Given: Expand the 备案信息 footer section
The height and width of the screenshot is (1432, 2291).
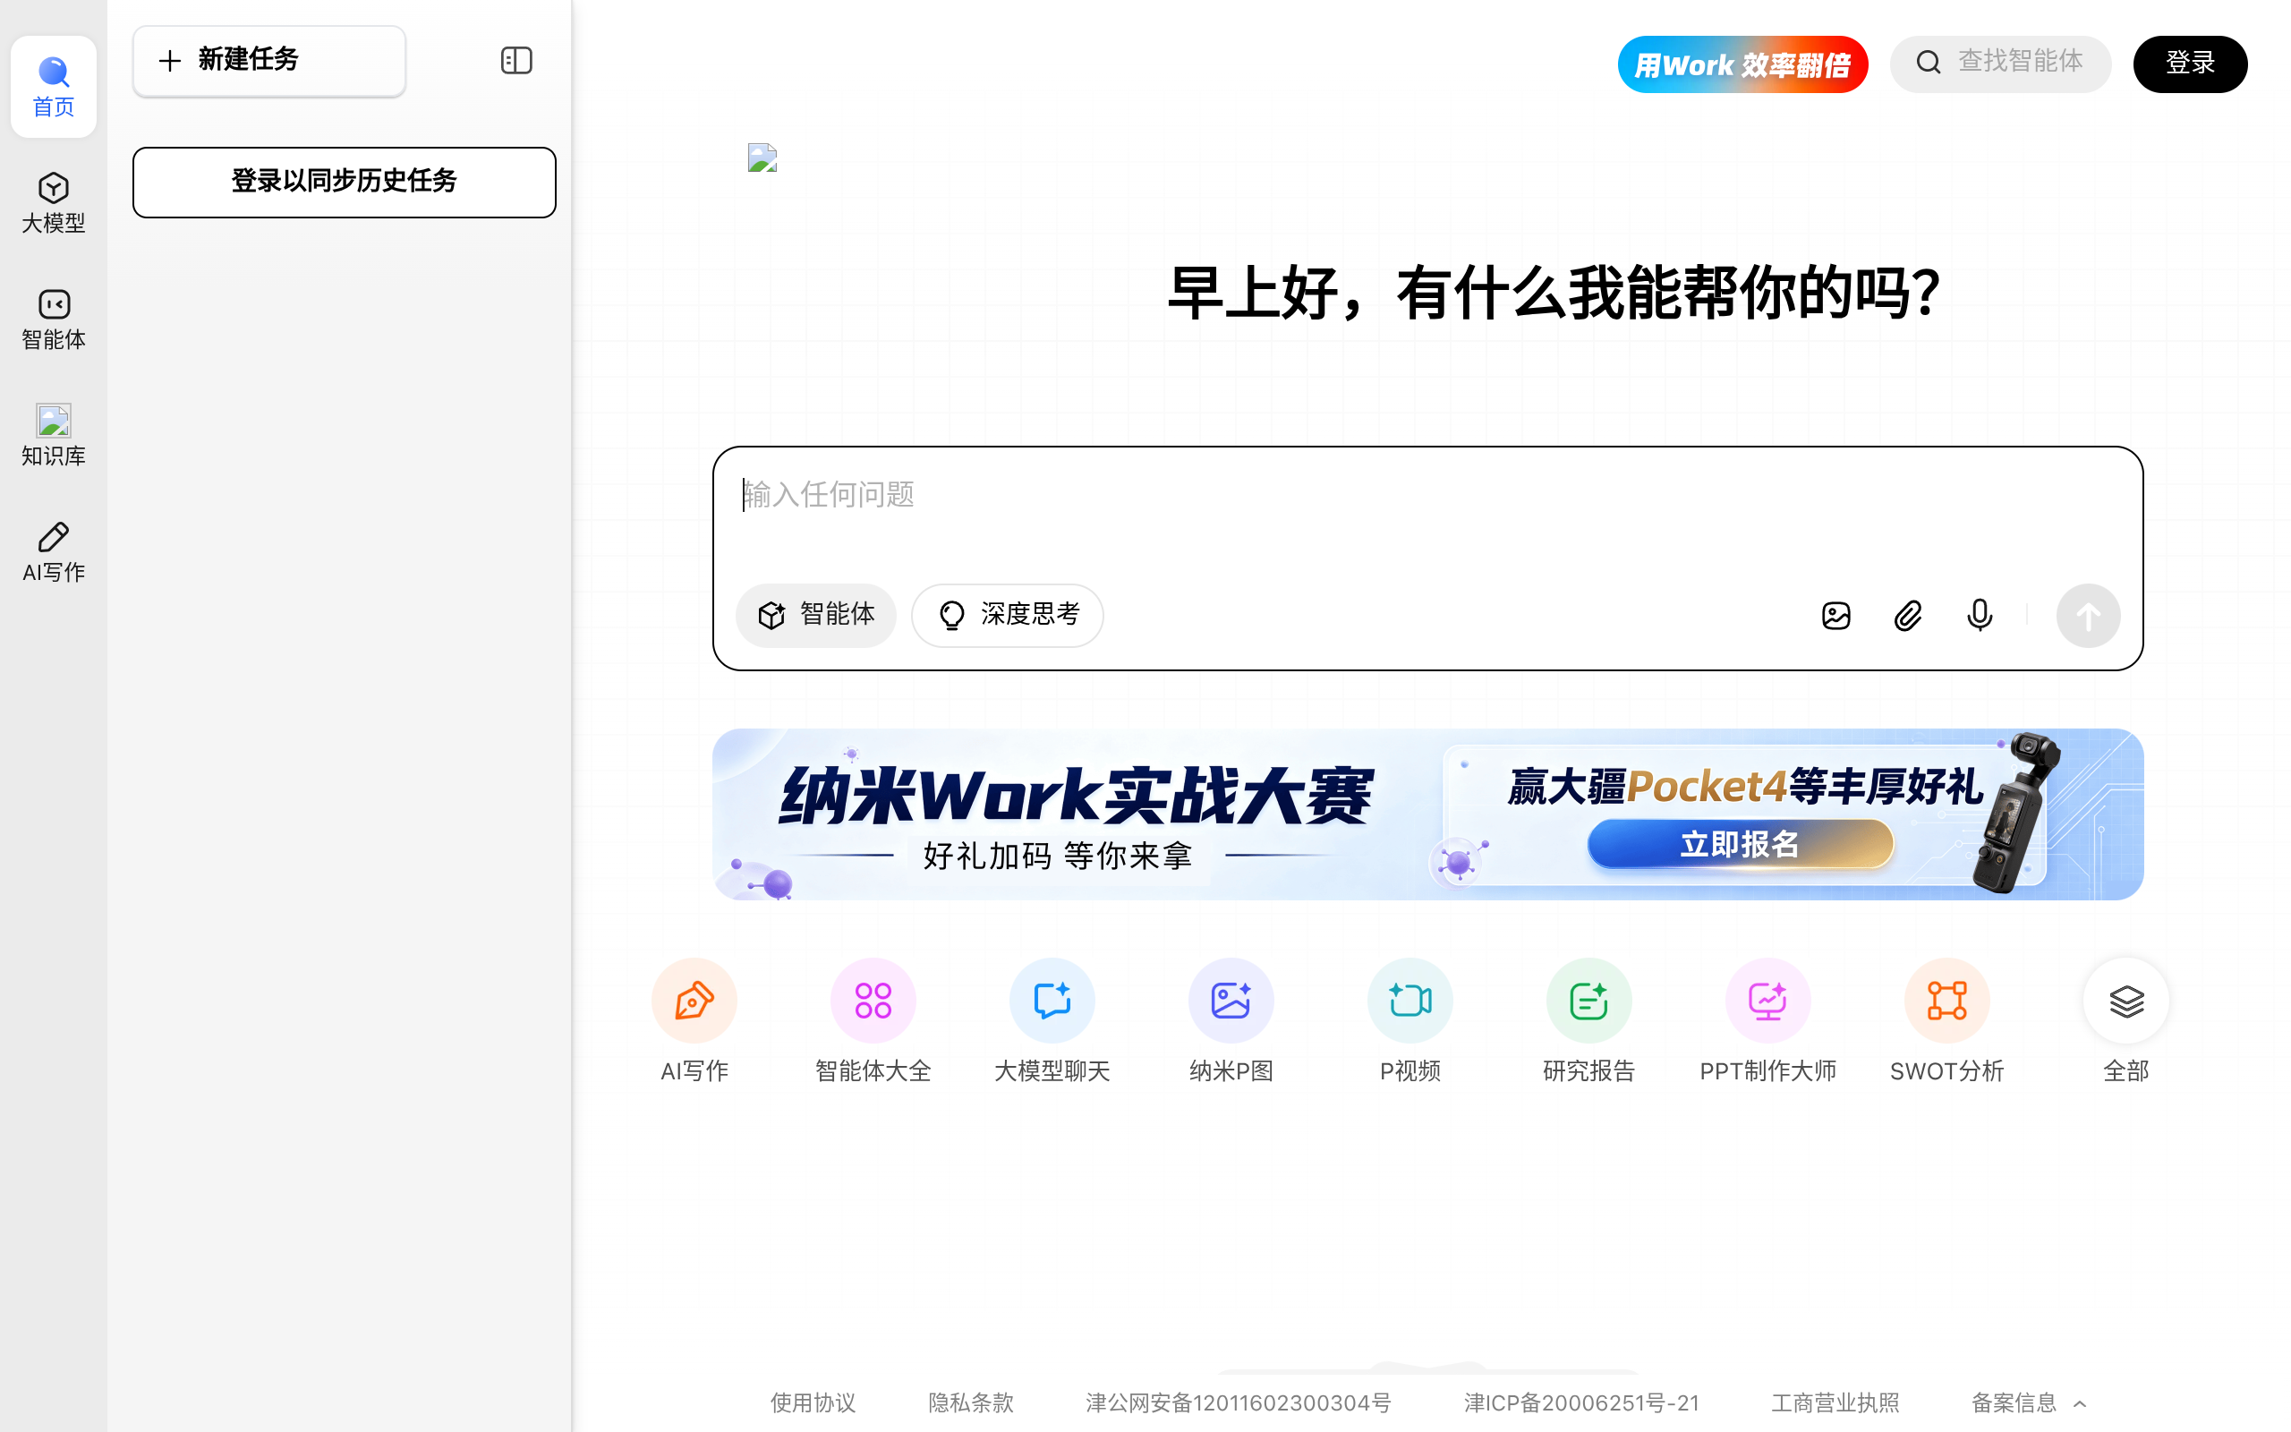Looking at the screenshot, I should [2029, 1402].
